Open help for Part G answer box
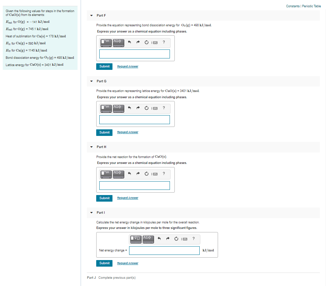The image size is (326, 286). [x=164, y=108]
